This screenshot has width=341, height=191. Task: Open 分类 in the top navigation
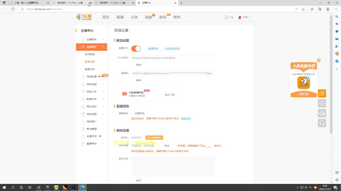[x=134, y=17]
